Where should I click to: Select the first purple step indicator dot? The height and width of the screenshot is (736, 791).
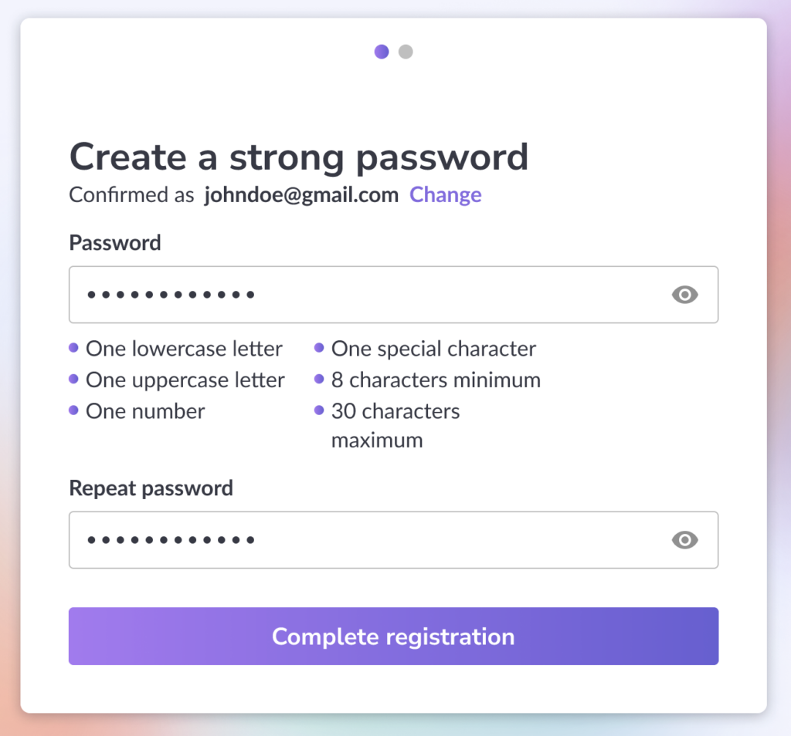click(x=382, y=52)
